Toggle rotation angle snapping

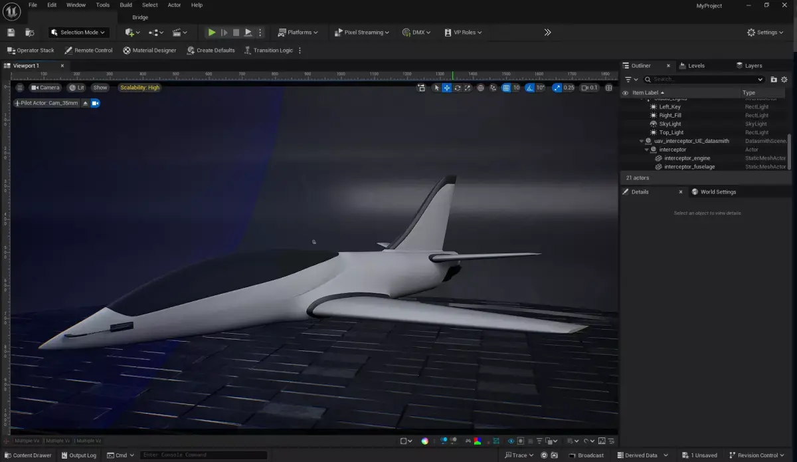[x=529, y=88]
